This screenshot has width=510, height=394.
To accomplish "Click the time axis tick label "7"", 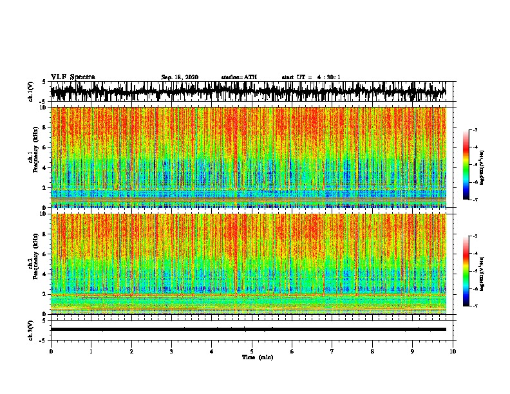I will 332,351.
